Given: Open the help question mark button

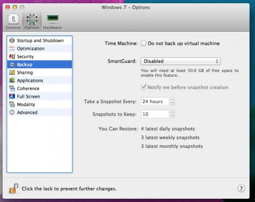Looking at the screenshot, I should (241, 189).
